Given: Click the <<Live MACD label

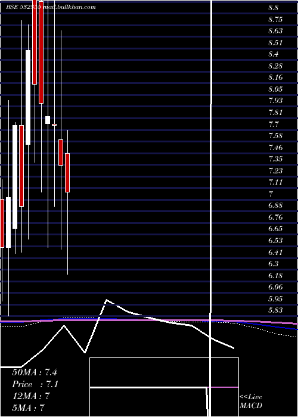Looking at the screenshot, I should tap(251, 401).
